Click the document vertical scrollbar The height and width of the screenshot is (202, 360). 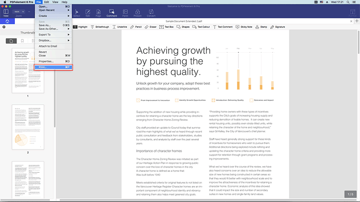click(x=358, y=42)
